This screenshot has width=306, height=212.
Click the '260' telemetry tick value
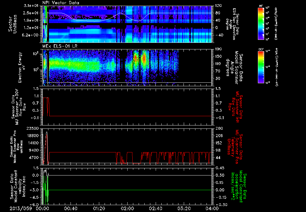click(218, 128)
